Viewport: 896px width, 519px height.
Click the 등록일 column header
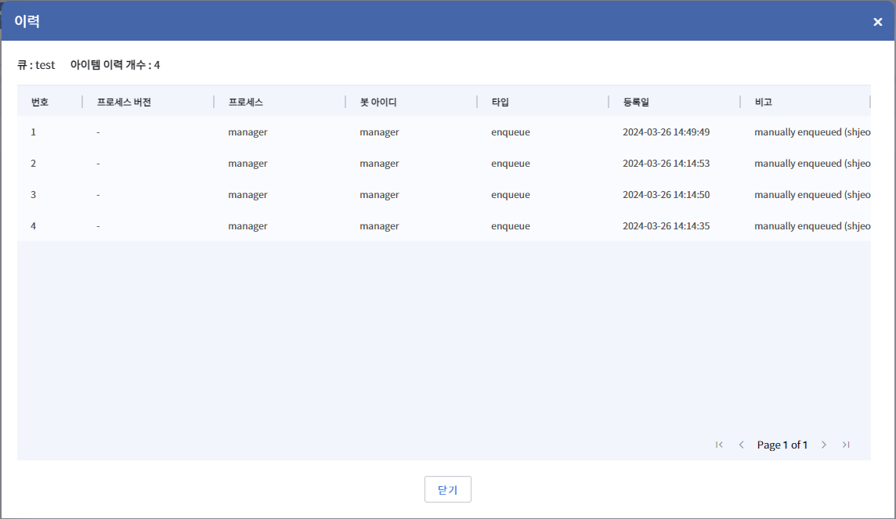[636, 103]
